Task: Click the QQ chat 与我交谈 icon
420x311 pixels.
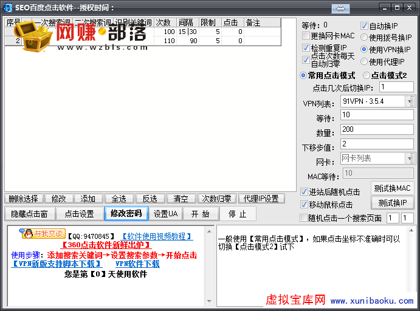Action: pyautogui.click(x=42, y=233)
